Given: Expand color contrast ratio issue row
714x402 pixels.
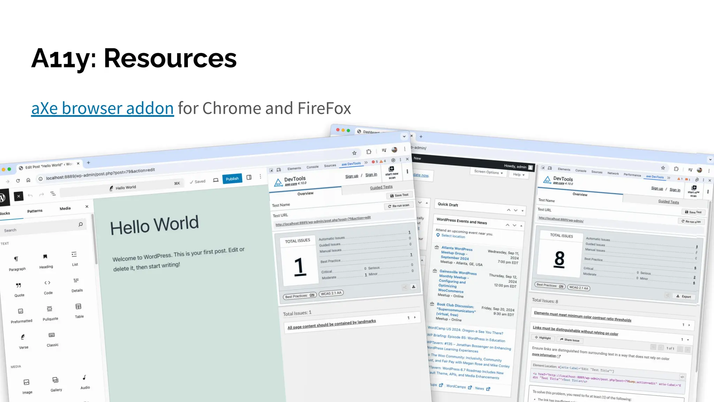Looking at the screenshot, I should click(x=613, y=319).
